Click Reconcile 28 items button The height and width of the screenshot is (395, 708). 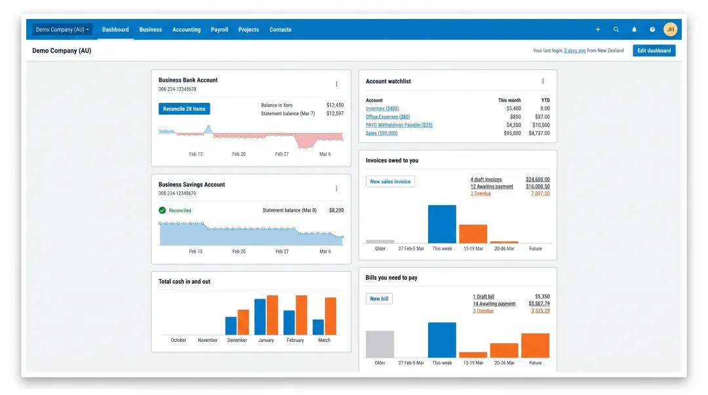tap(184, 109)
